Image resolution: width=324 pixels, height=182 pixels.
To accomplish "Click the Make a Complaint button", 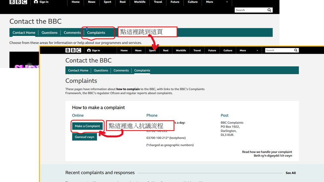I will [87, 126].
